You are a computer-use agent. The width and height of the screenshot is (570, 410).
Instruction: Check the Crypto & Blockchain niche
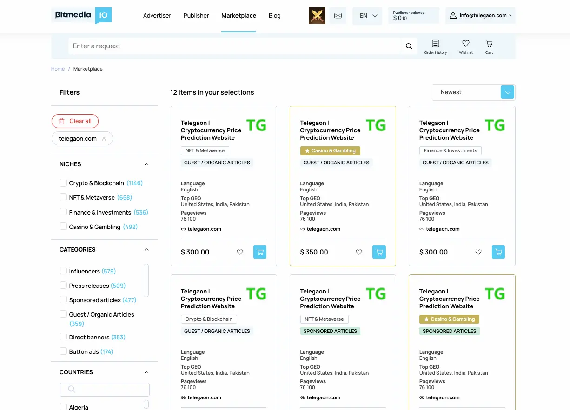click(63, 183)
